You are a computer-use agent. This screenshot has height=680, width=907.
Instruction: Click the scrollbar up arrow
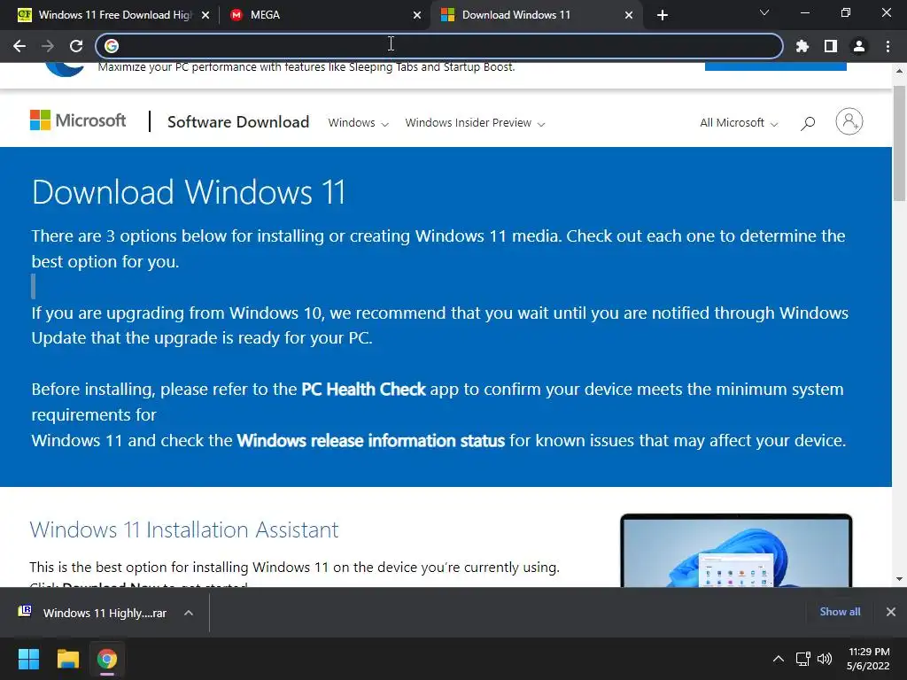coord(899,71)
